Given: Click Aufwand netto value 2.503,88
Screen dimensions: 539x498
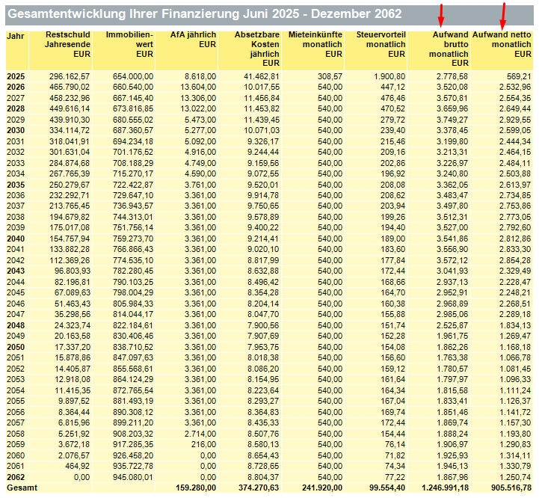Looking at the screenshot, I should pyautogui.click(x=515, y=173).
